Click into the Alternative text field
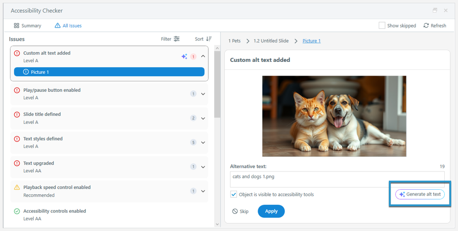 click(x=337, y=179)
